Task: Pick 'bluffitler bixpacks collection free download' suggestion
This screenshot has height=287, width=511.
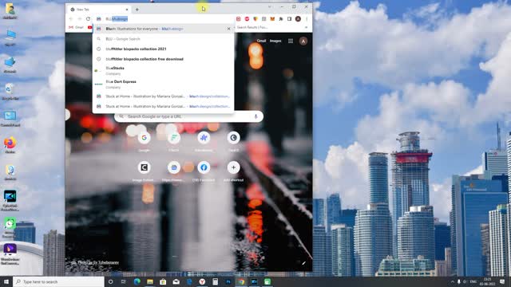Action: [x=163, y=59]
